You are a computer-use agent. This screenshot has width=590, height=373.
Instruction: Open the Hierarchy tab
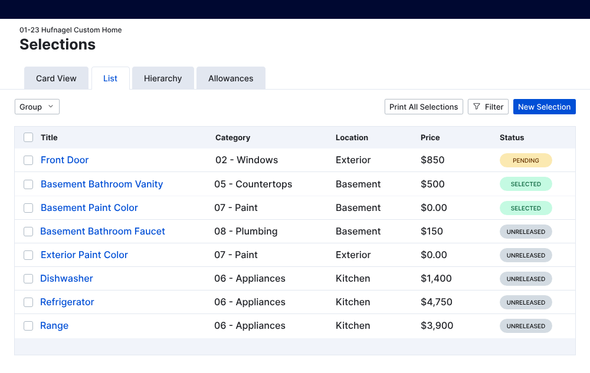click(163, 78)
